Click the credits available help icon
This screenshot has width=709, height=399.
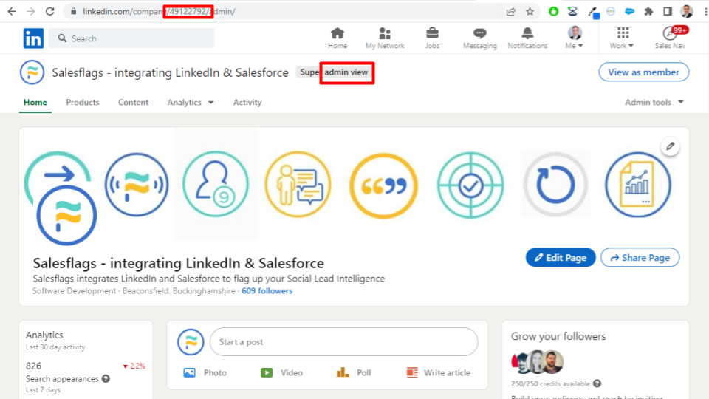click(x=597, y=383)
